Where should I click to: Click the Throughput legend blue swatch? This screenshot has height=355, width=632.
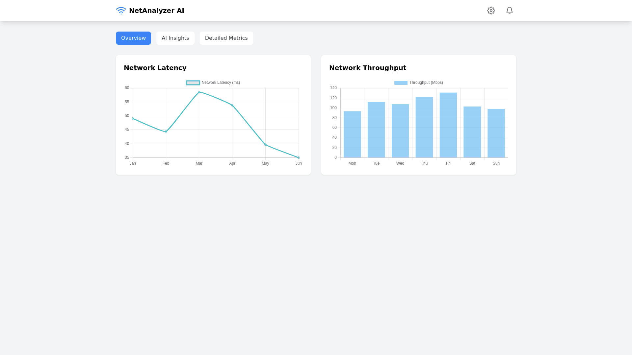(x=401, y=83)
